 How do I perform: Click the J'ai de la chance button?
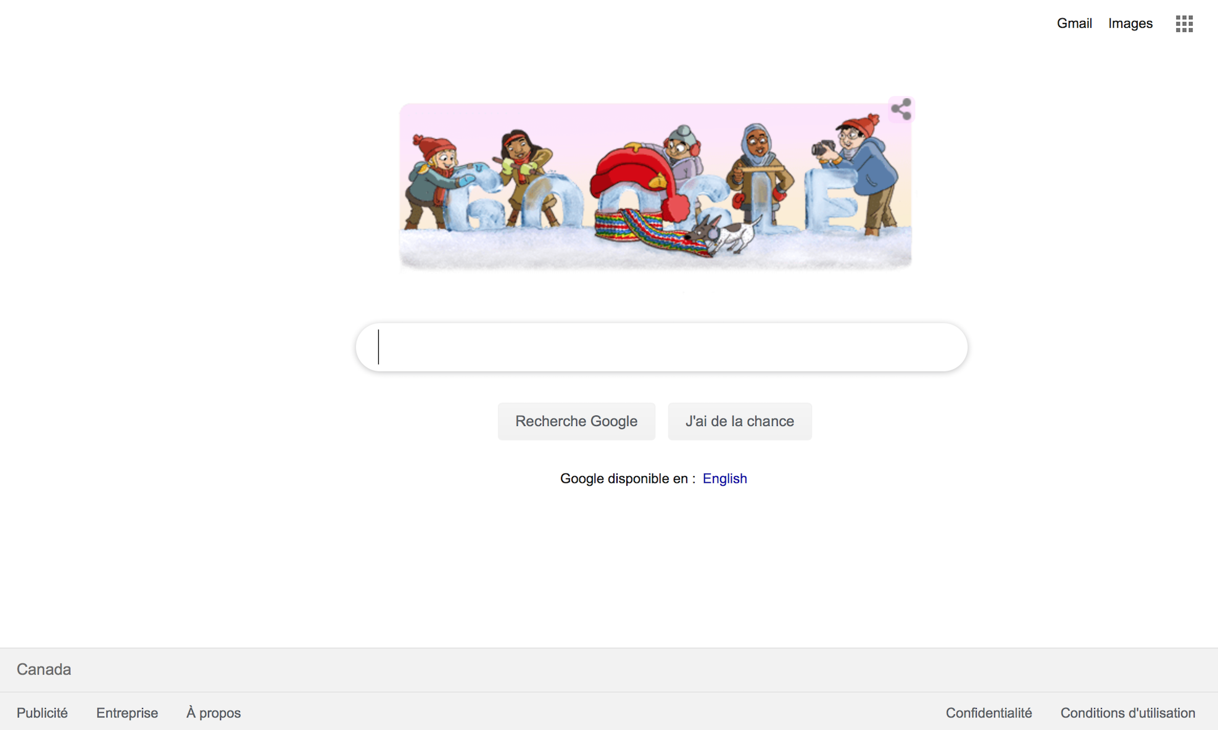coord(740,421)
